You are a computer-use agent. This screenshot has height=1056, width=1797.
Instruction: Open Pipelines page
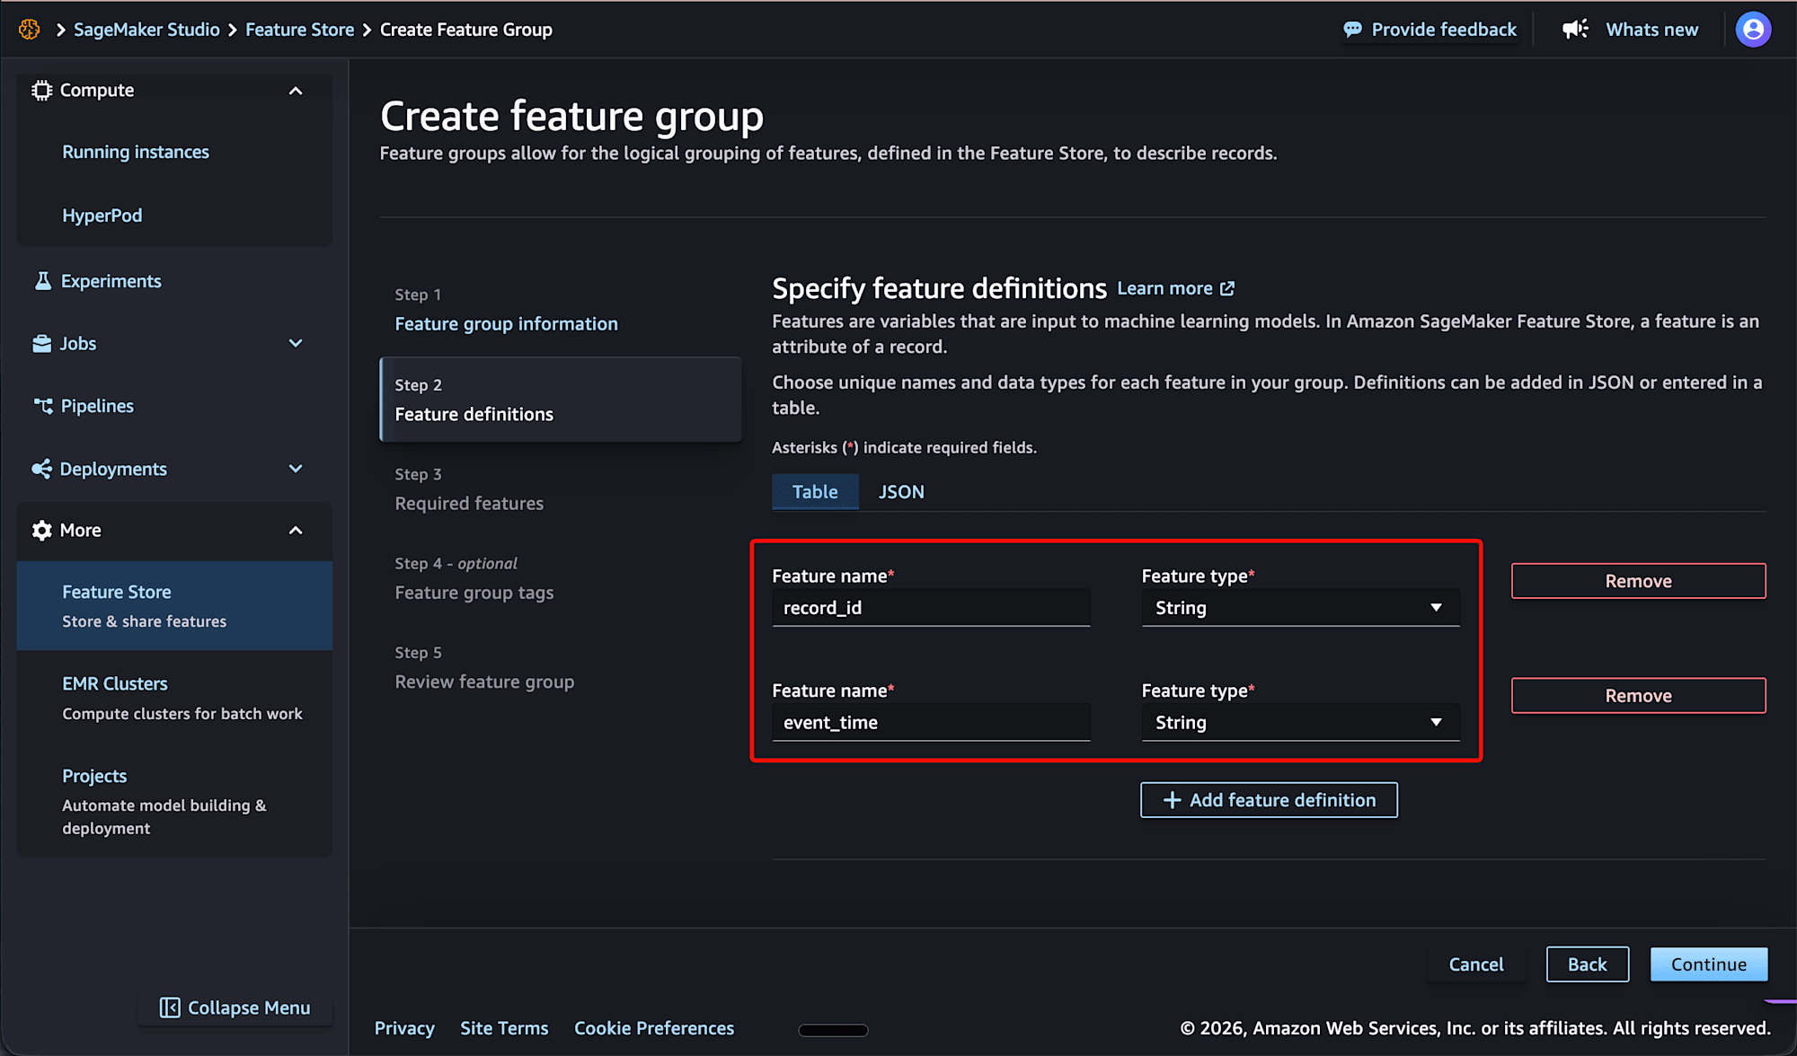[97, 406]
